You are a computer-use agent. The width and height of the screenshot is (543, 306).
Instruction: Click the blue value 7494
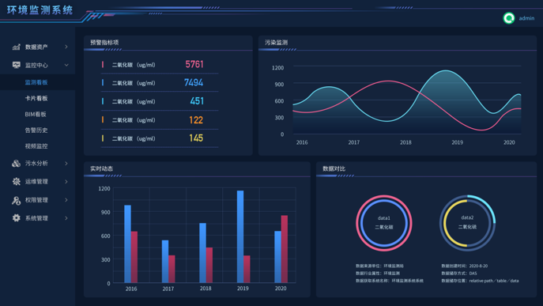tap(194, 82)
